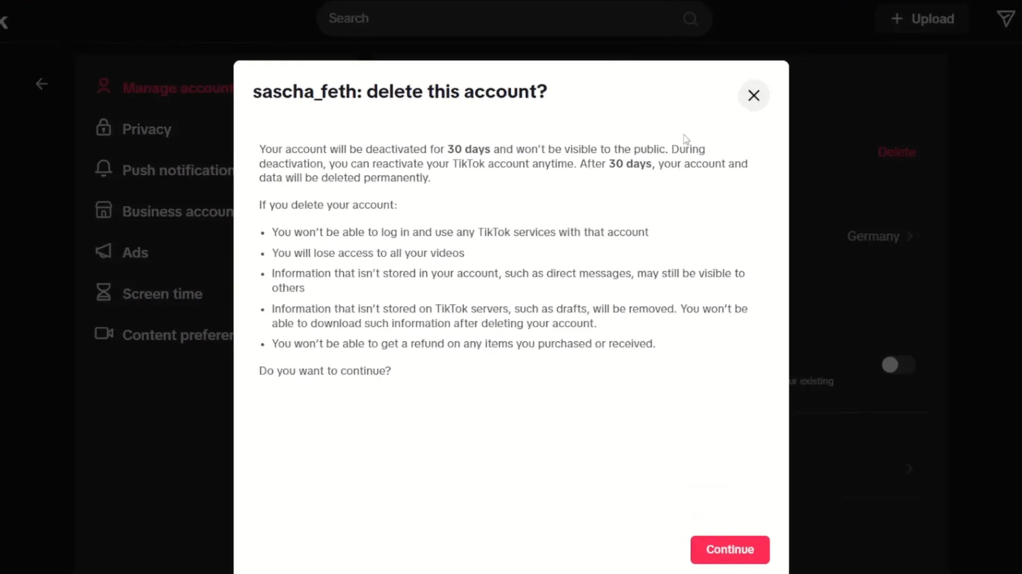1022x574 pixels.
Task: Click Continue to proceed with deletion
Action: tap(730, 550)
